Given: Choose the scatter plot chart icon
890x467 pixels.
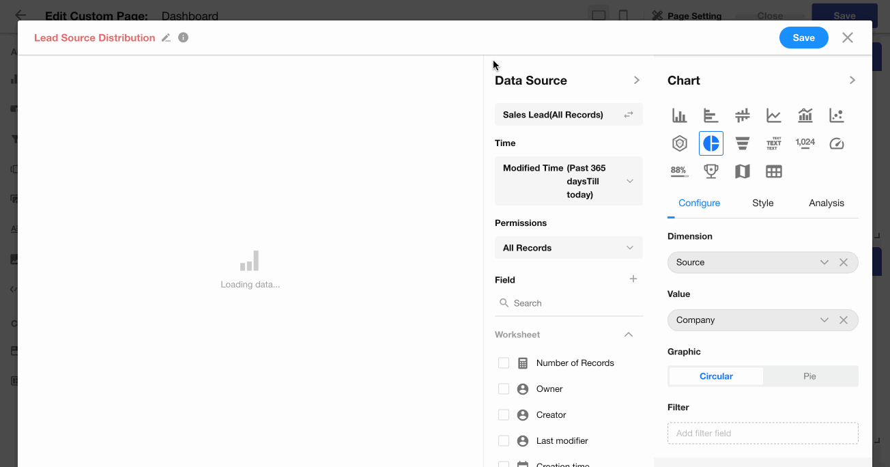Looking at the screenshot, I should (837, 115).
